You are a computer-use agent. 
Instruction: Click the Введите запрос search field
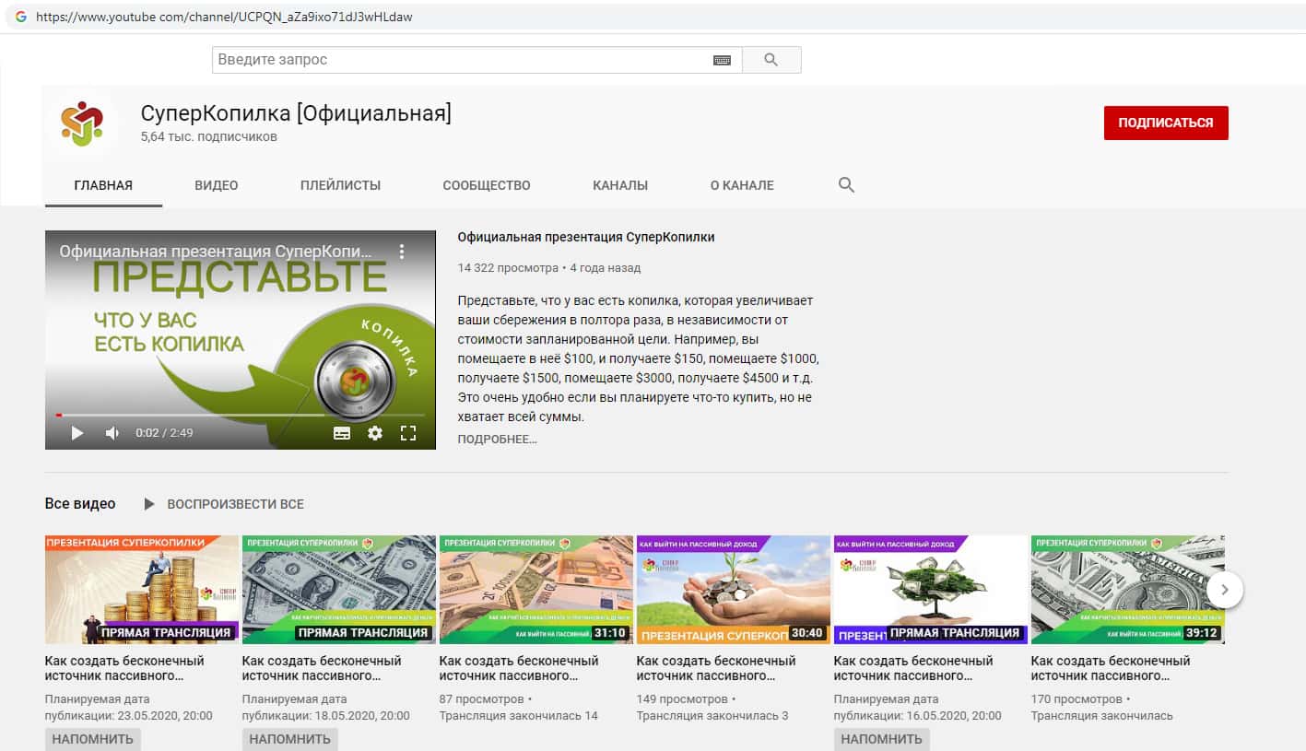point(477,60)
